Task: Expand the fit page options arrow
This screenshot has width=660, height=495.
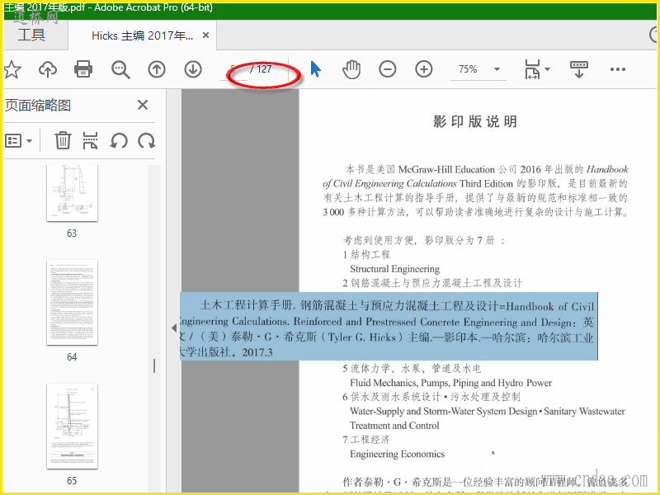Action: [x=547, y=69]
